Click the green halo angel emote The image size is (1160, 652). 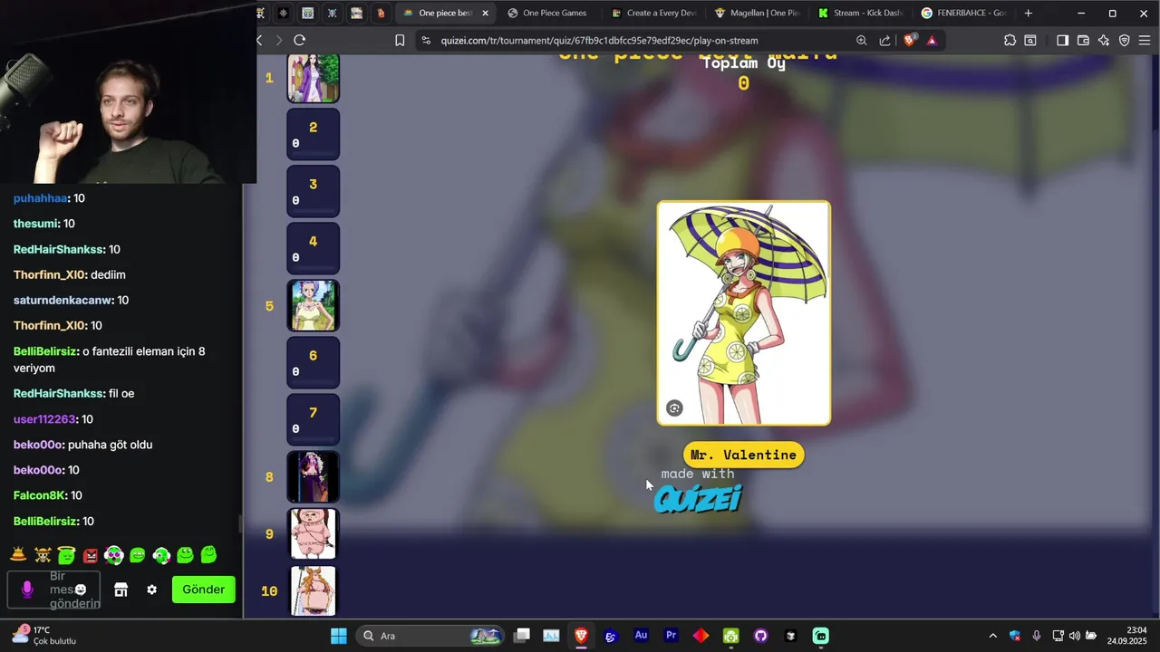(x=66, y=554)
